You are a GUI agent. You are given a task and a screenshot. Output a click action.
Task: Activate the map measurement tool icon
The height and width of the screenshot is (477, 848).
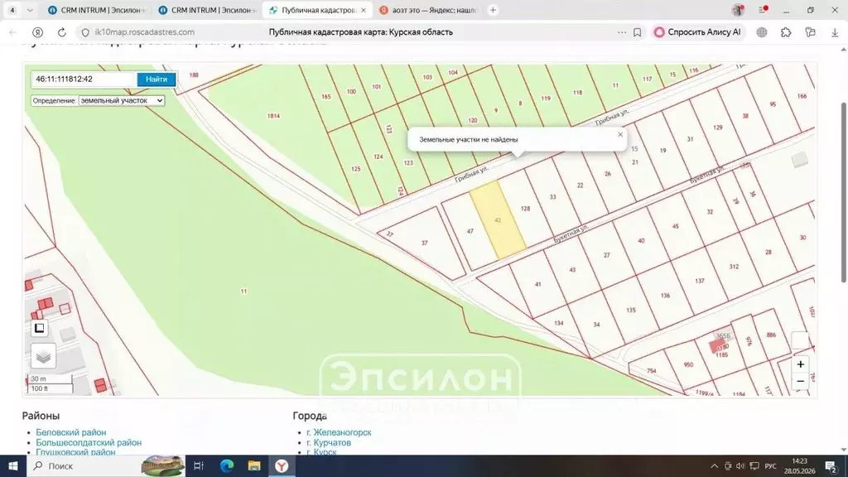point(40,328)
